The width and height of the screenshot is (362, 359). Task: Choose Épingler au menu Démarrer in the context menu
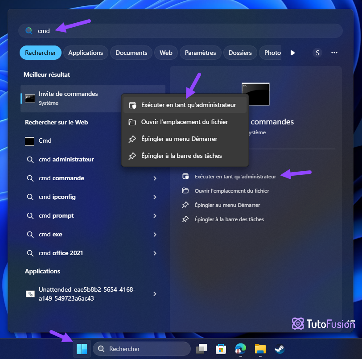pos(185,139)
